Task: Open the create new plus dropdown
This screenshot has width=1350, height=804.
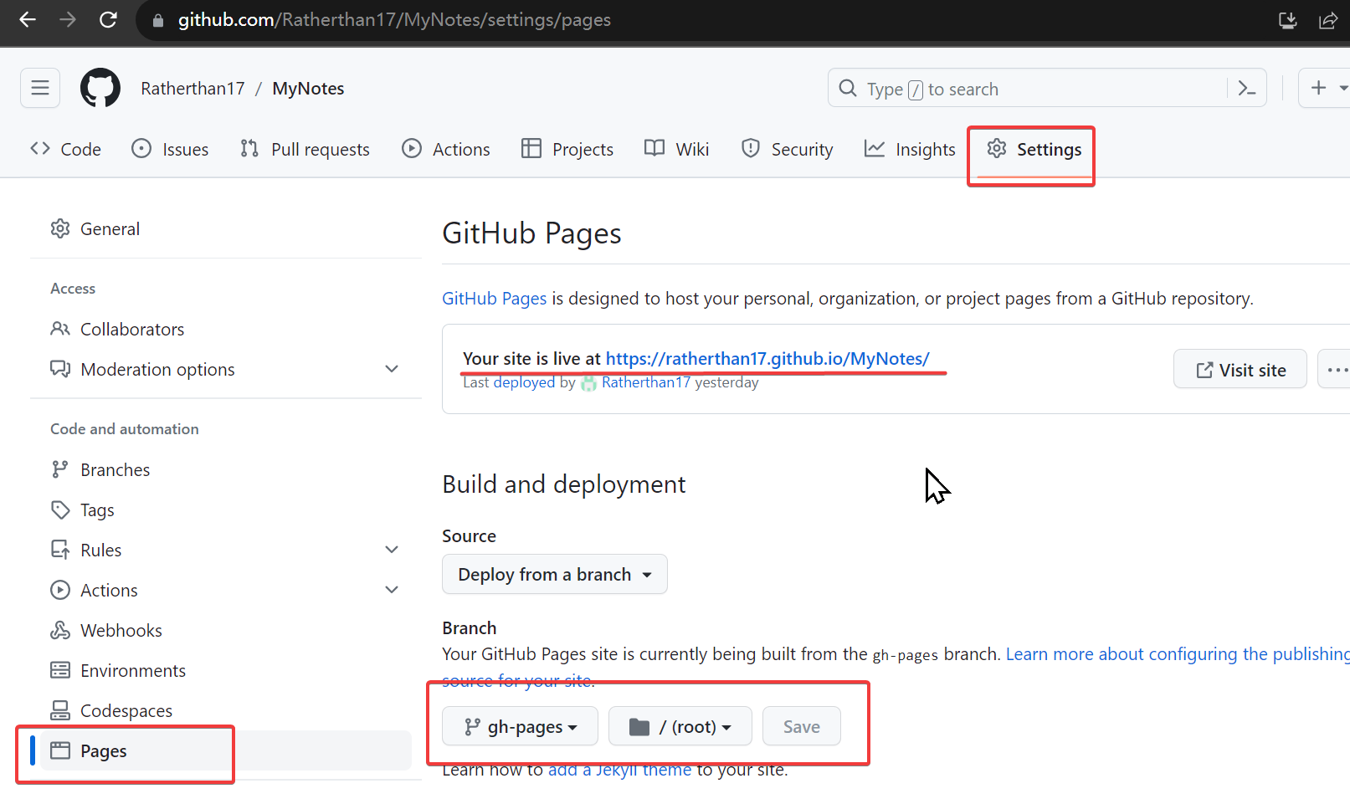Action: pyautogui.click(x=1327, y=88)
